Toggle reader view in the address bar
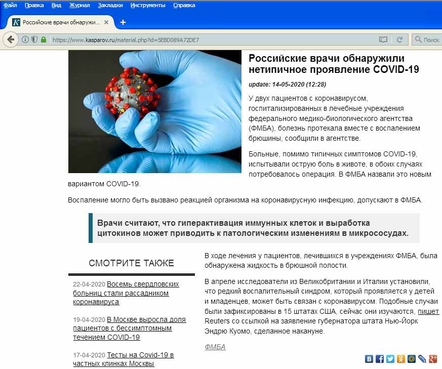 [x=383, y=40]
